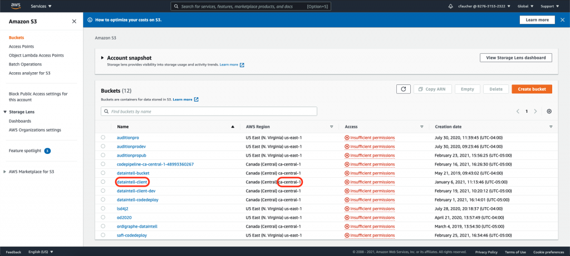Click Insufficient permissions for auditionpro
The height and width of the screenshot is (256, 570).
click(x=370, y=138)
